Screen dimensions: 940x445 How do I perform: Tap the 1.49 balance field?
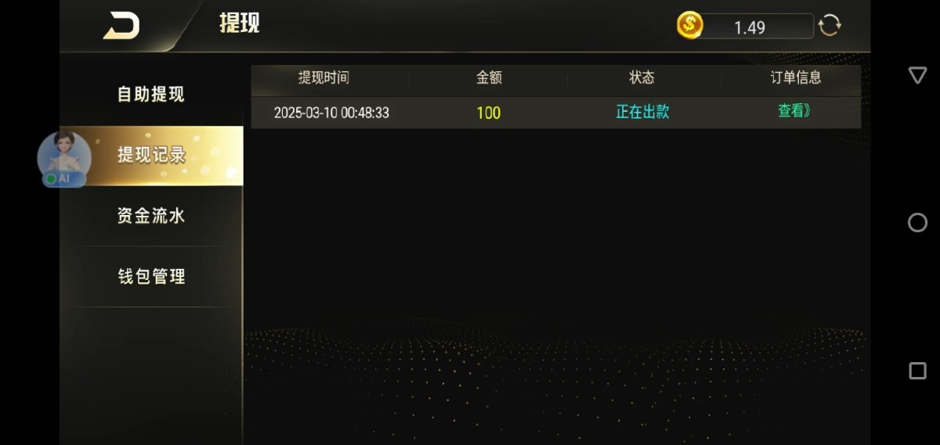(x=750, y=27)
